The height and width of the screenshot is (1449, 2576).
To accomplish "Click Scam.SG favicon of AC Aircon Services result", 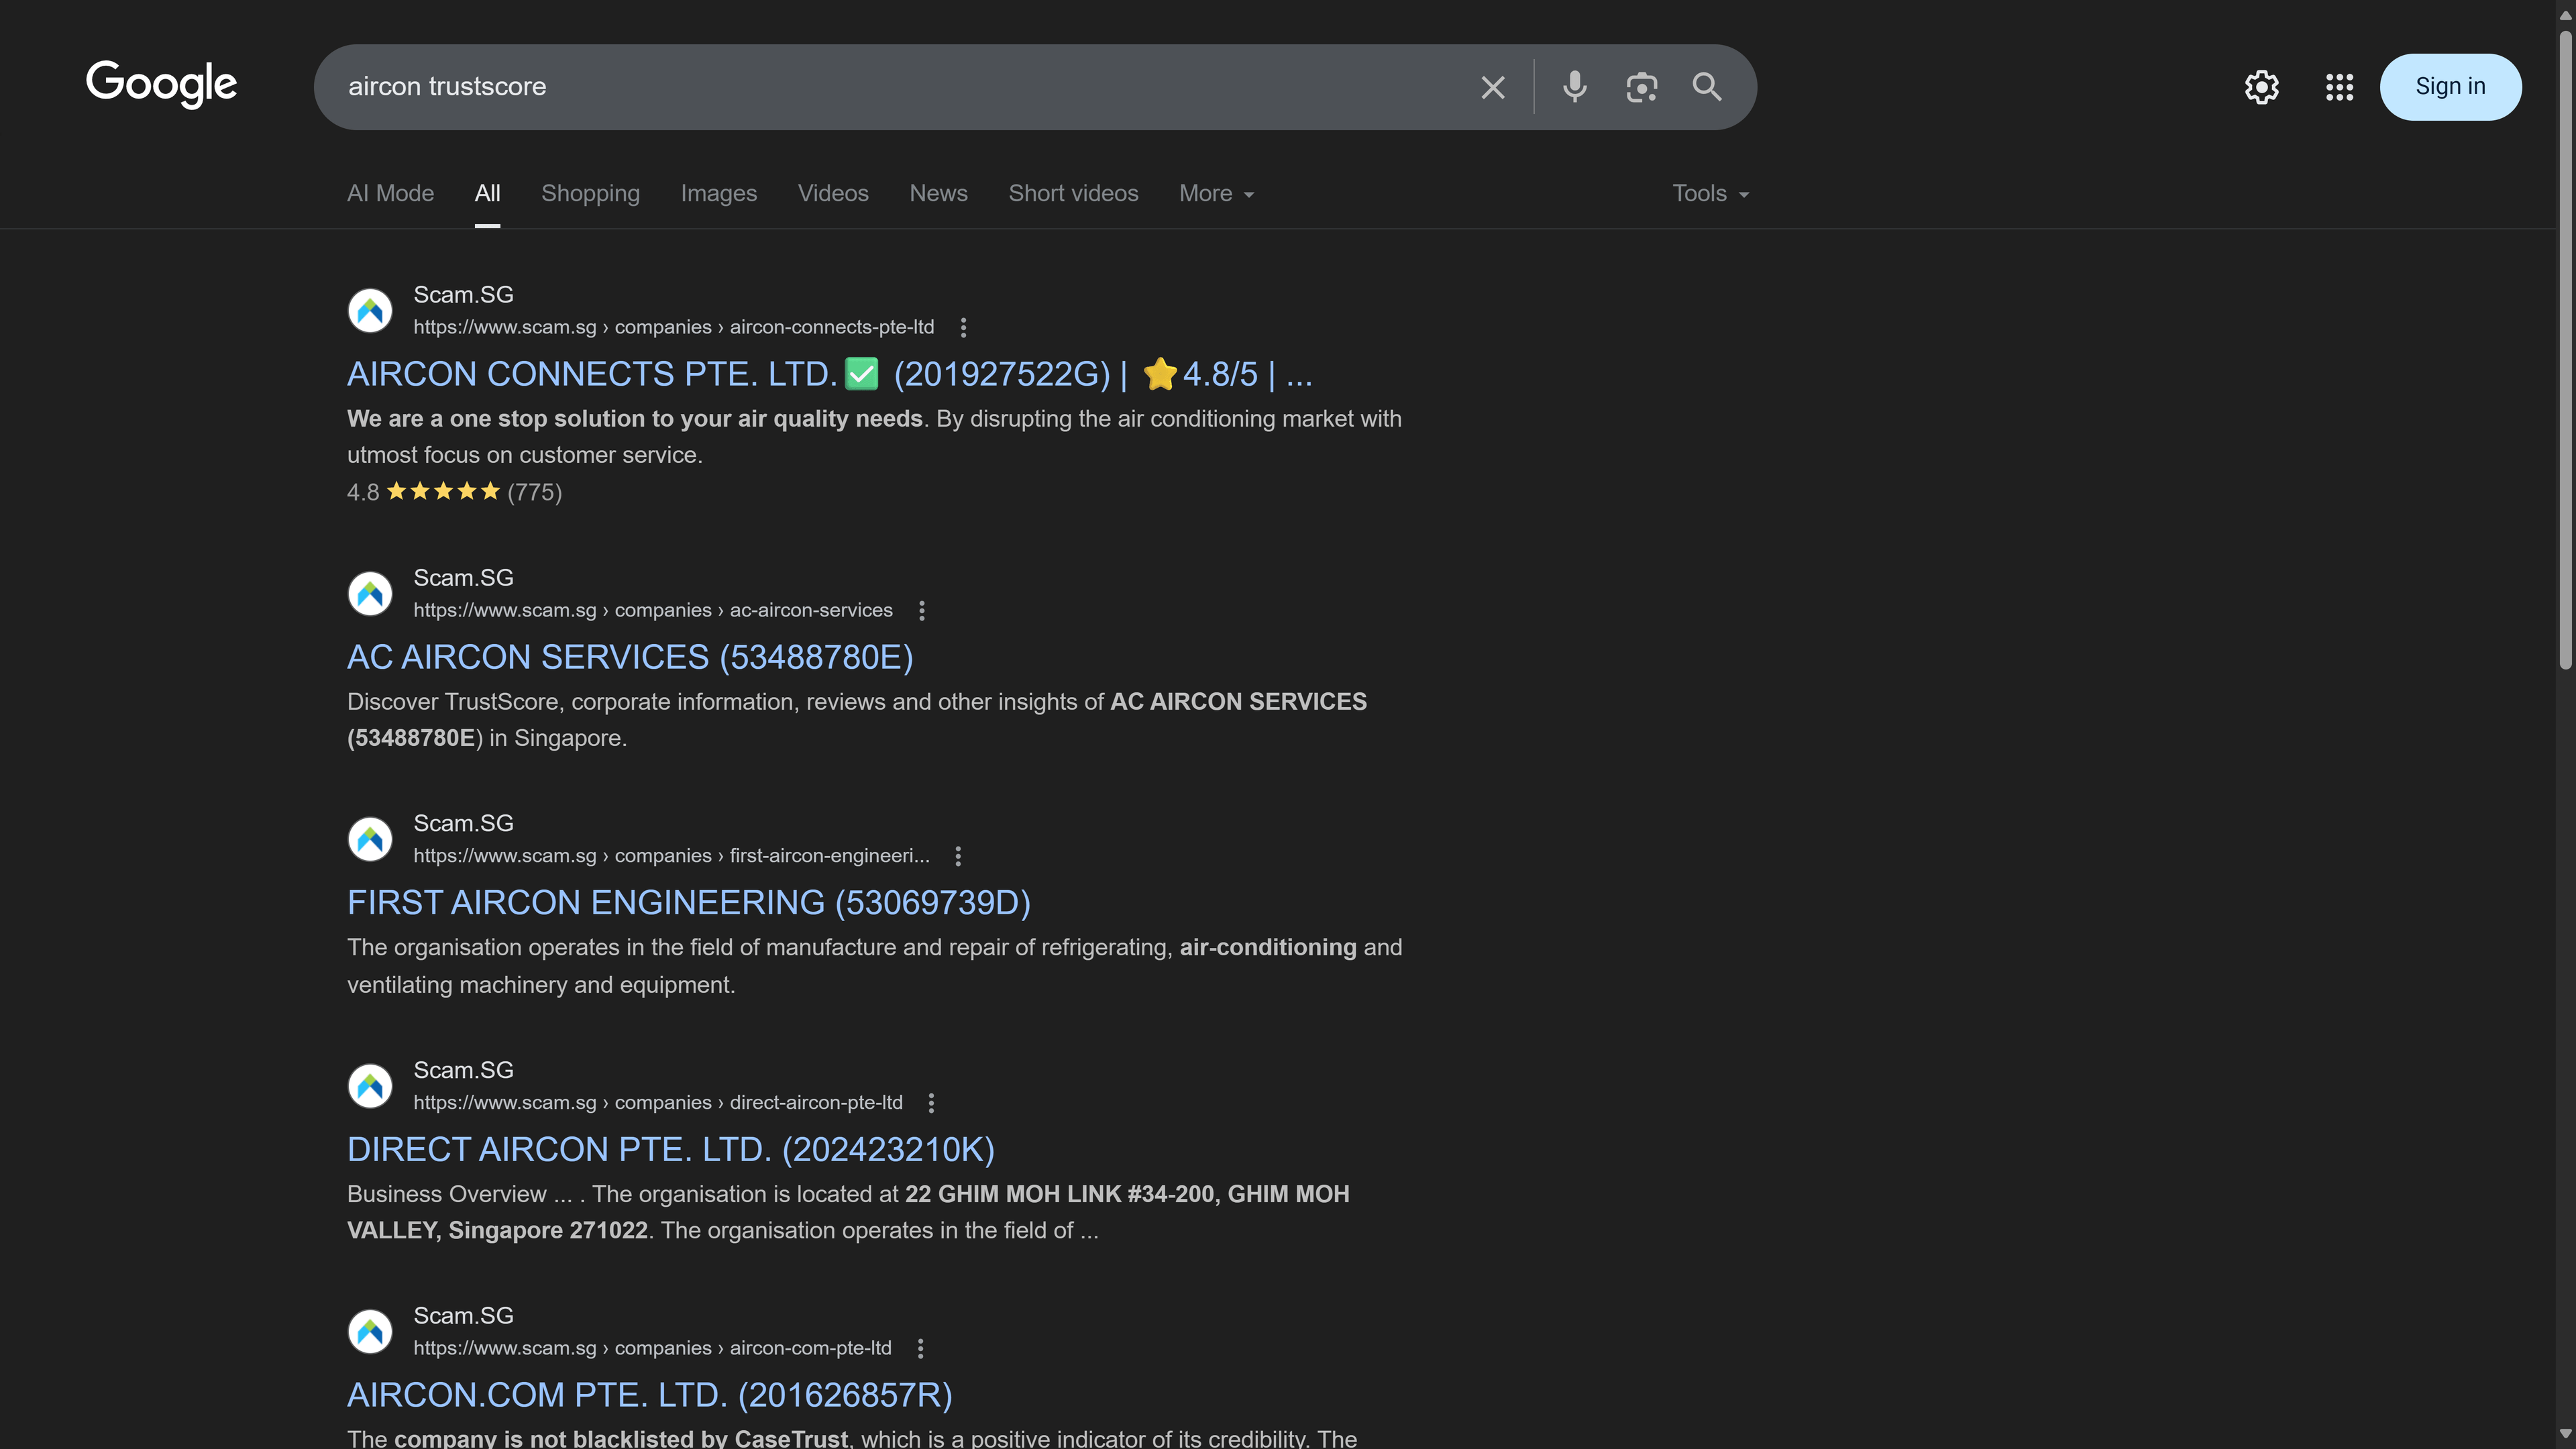I will coord(370,594).
